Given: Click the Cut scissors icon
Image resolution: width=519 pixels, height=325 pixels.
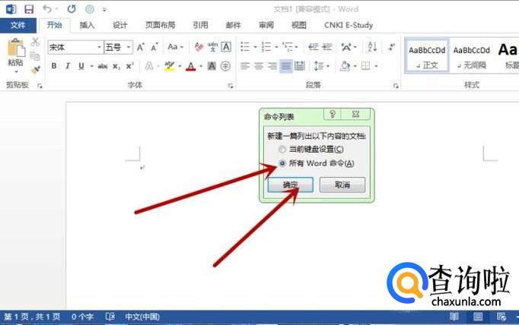Looking at the screenshot, I should click(35, 42).
